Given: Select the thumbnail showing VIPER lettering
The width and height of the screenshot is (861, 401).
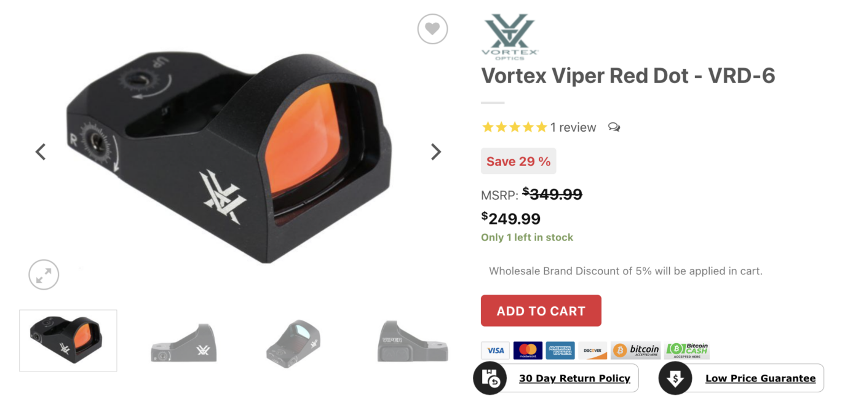Looking at the screenshot, I should tap(413, 341).
